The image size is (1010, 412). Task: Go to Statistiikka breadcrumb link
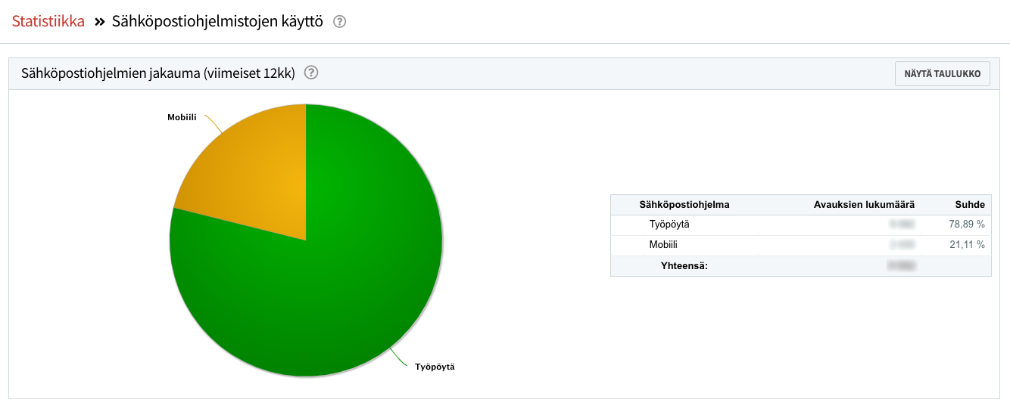(48, 21)
